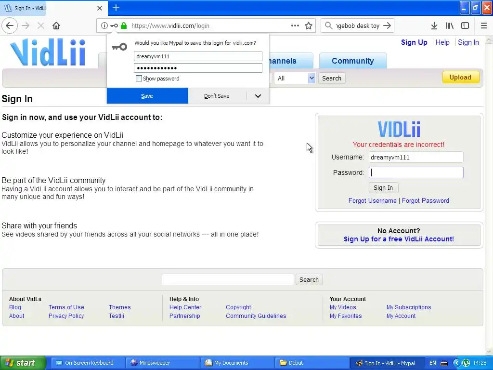Expand the Don't Save options arrow
The height and width of the screenshot is (370, 493).
[x=258, y=96]
